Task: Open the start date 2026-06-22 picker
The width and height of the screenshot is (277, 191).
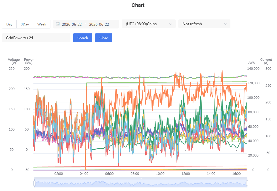Action: point(72,24)
